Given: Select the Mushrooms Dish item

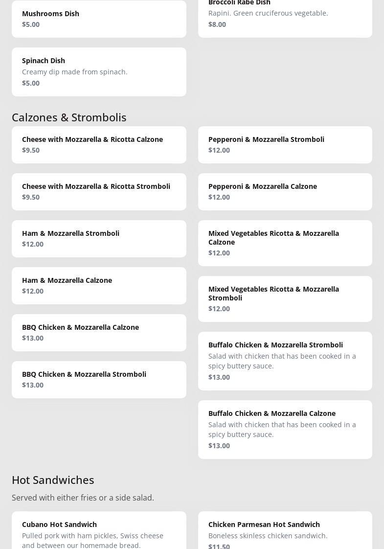Looking at the screenshot, I should pyautogui.click(x=99, y=19).
